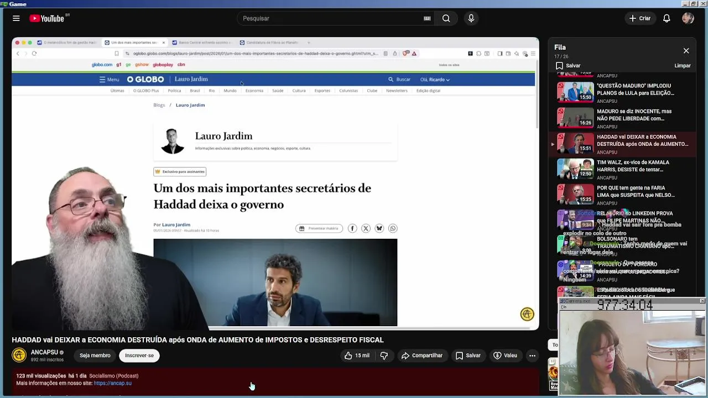This screenshot has height=398, width=708.
Task: Click the ANCAP watermark in the video
Action: (527, 314)
